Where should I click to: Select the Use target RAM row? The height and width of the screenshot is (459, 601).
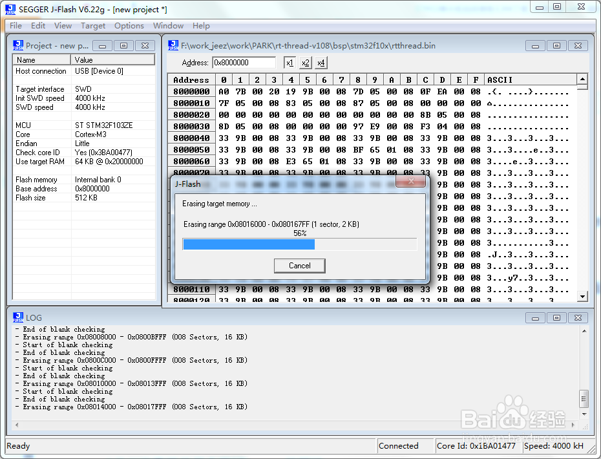click(x=84, y=162)
